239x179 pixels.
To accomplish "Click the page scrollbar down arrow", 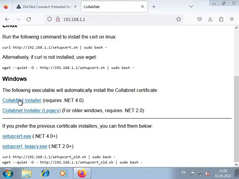I will click(236, 165).
